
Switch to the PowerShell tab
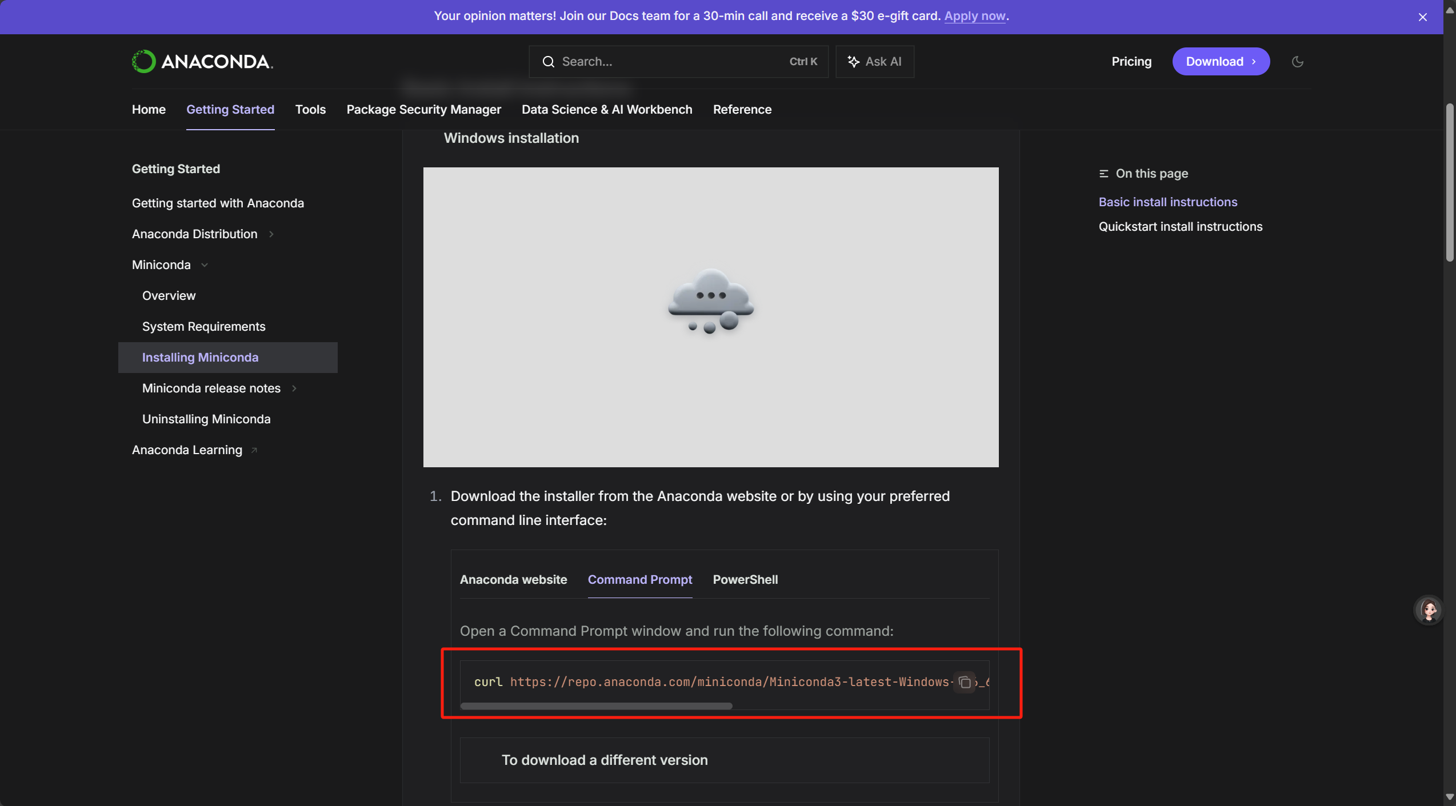745,579
